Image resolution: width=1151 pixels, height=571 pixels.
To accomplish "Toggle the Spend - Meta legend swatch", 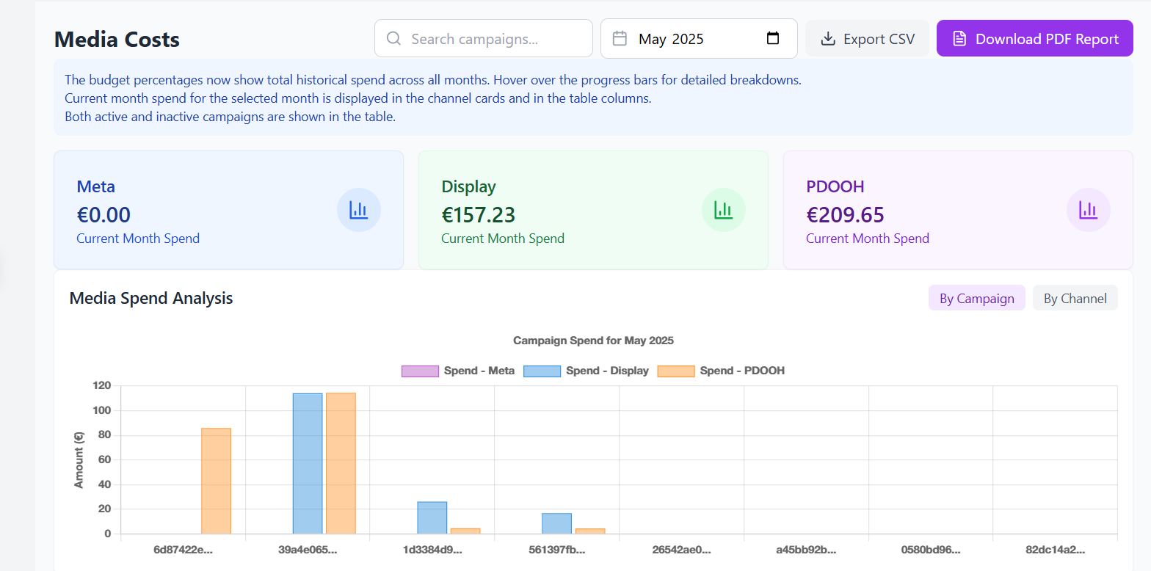I will 420,371.
